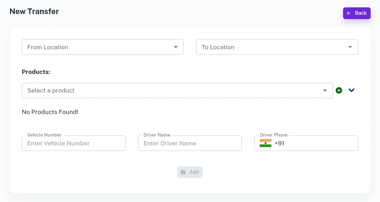Click the From Location dropdown arrow
The width and height of the screenshot is (380, 202).
click(x=176, y=47)
